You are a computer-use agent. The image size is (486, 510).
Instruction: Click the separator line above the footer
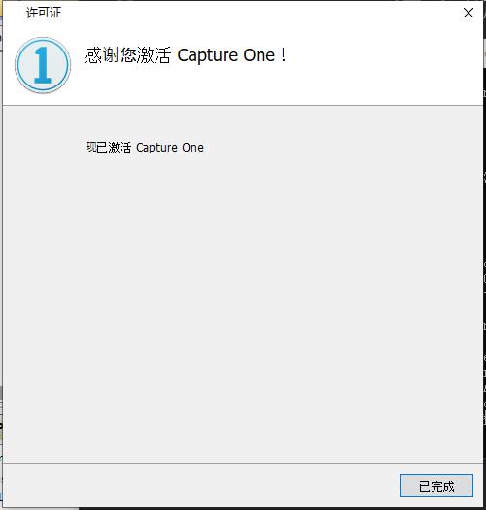pyautogui.click(x=243, y=463)
